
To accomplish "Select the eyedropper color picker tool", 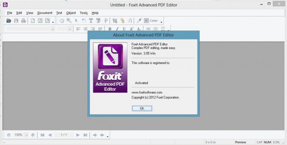I will coord(139,21).
